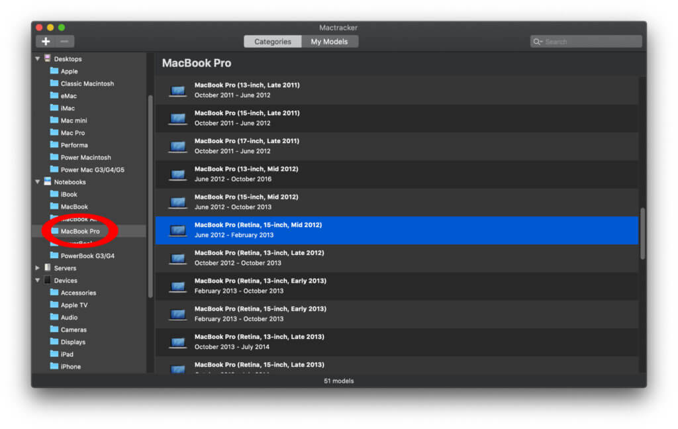The width and height of the screenshot is (678, 429).
Task: Collapse the Notebooks section
Action: click(x=37, y=181)
